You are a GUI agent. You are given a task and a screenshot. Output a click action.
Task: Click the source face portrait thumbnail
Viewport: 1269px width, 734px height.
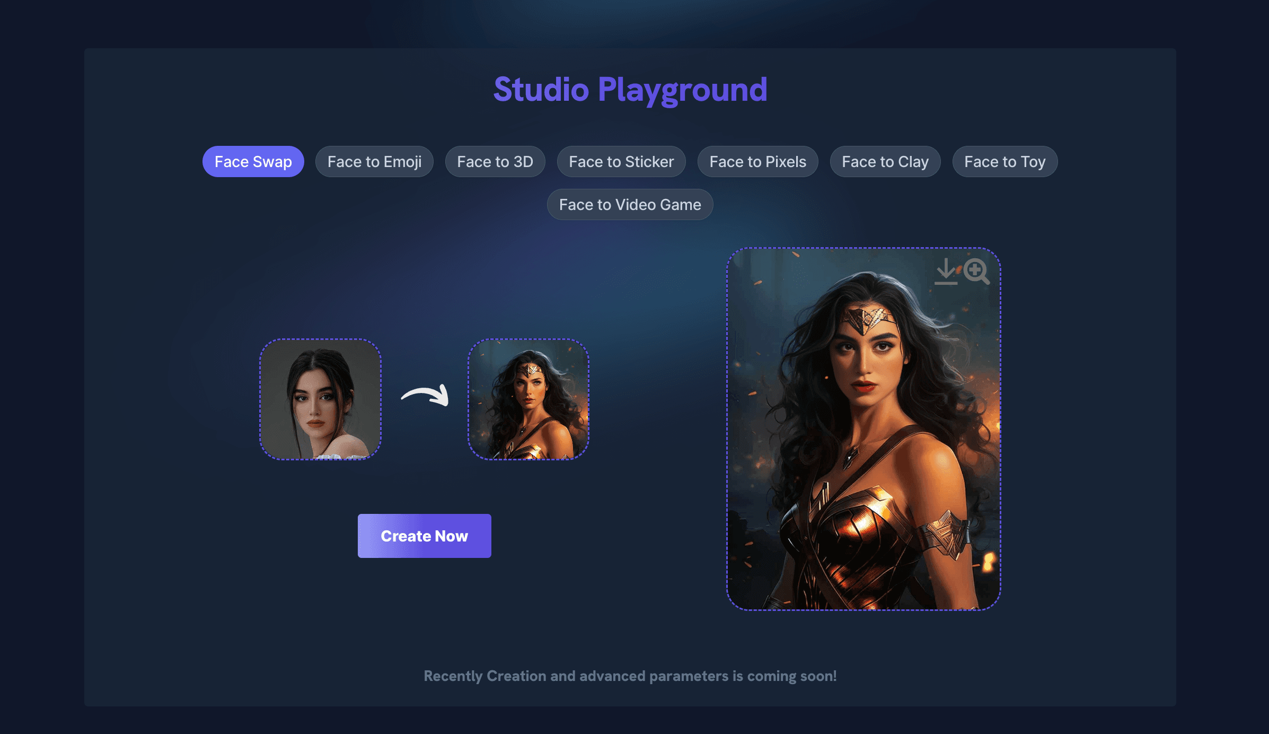coord(320,399)
